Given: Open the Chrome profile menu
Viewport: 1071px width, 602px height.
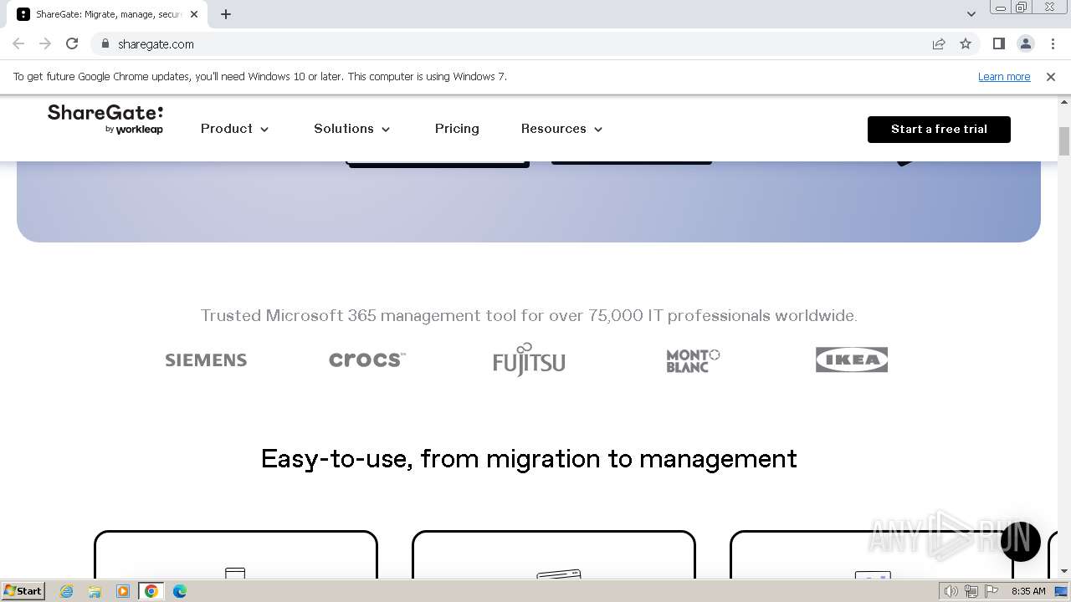Looking at the screenshot, I should (x=1026, y=43).
